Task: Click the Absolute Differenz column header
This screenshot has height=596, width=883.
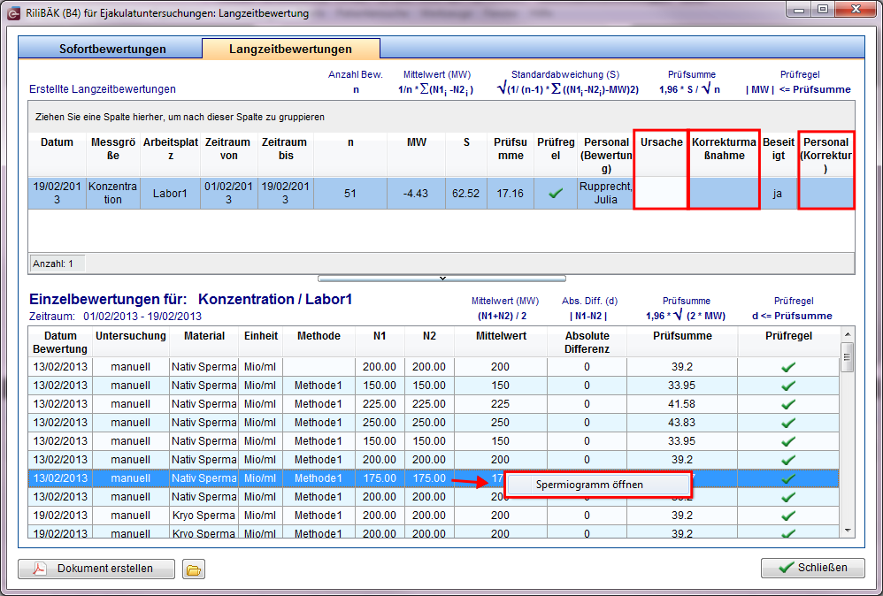Action: pyautogui.click(x=587, y=342)
